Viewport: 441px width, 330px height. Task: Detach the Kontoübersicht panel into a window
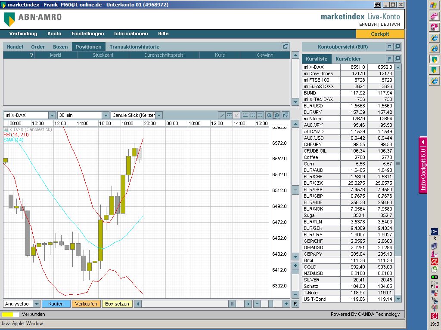(x=397, y=47)
